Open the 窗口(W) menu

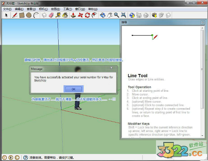click(x=80, y=9)
